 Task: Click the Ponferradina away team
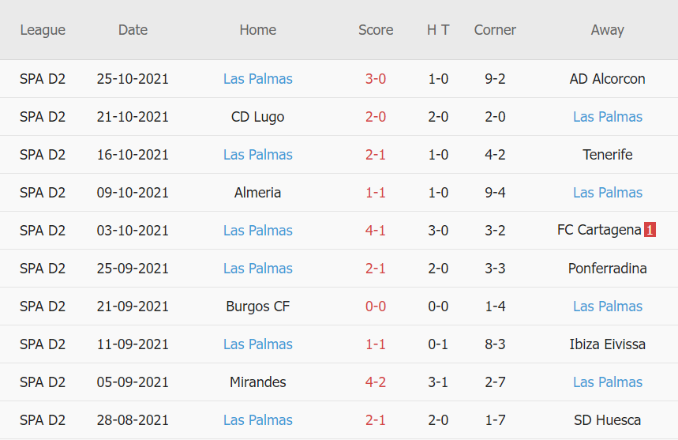pyautogui.click(x=607, y=269)
